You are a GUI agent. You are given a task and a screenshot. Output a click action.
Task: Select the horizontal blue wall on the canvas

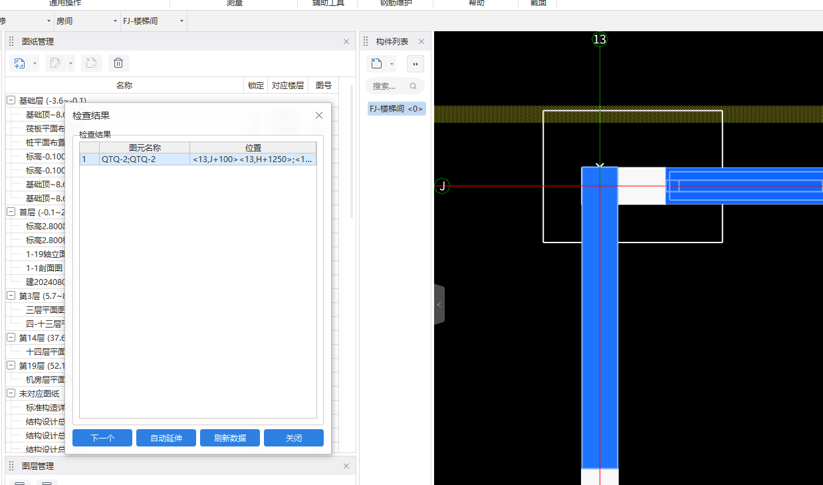click(x=745, y=186)
